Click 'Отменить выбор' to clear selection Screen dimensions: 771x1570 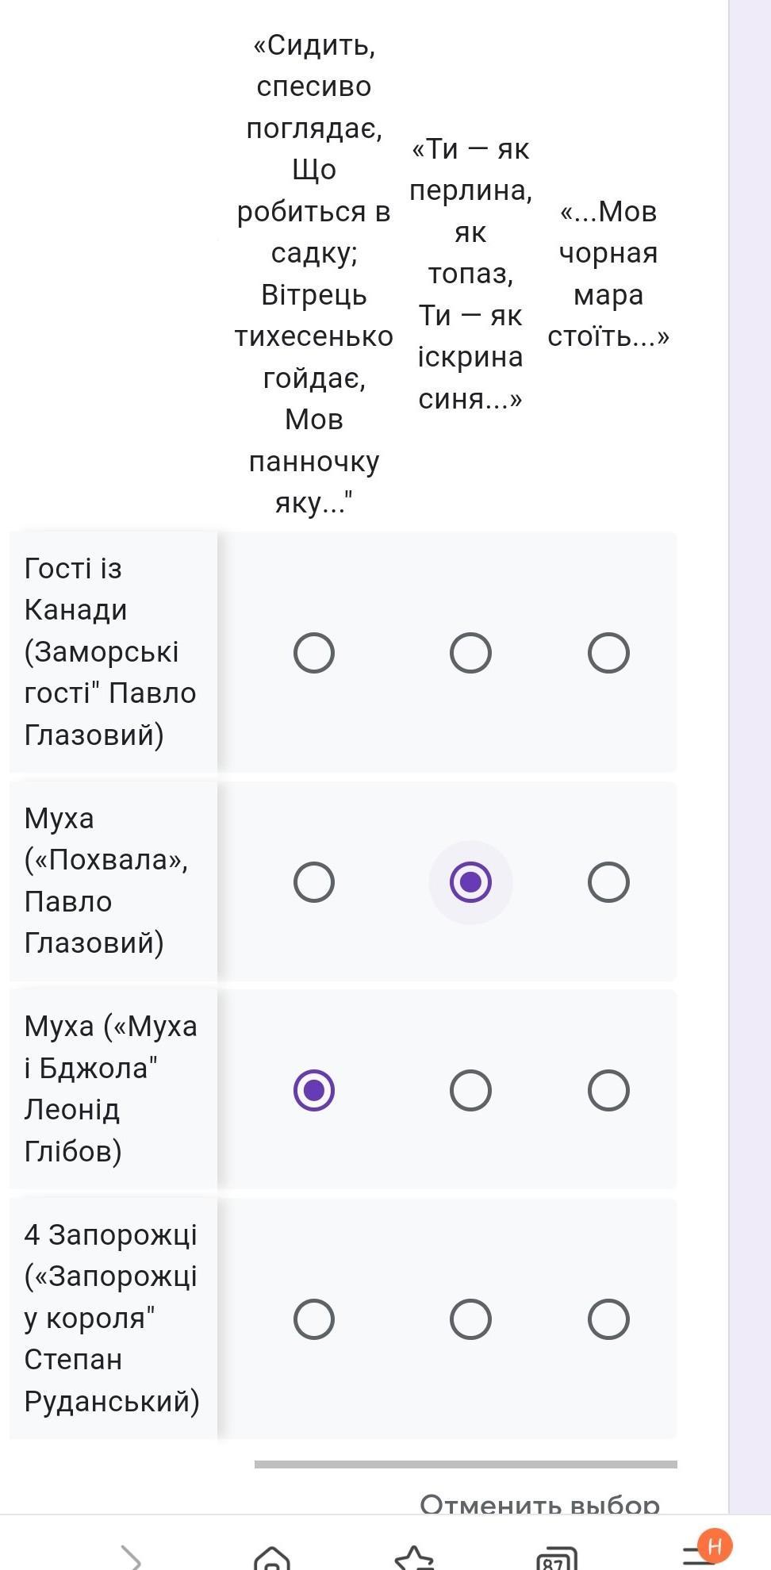pos(539,1503)
